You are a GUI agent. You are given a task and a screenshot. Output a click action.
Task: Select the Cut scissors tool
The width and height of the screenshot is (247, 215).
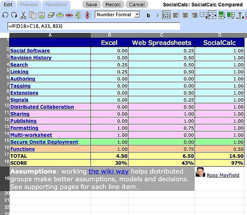pyautogui.click(x=23, y=15)
